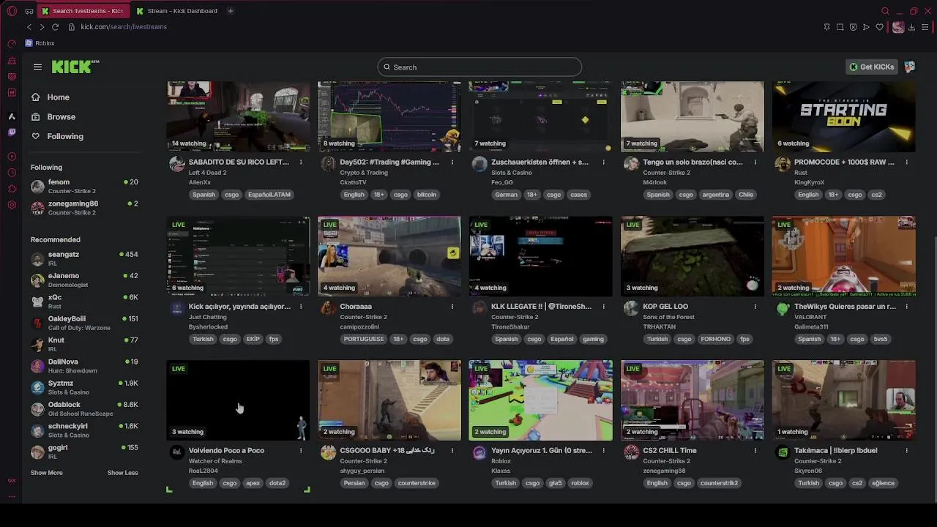Open the xQc channel in Recommended
This screenshot has height=527, width=937.
[84, 302]
